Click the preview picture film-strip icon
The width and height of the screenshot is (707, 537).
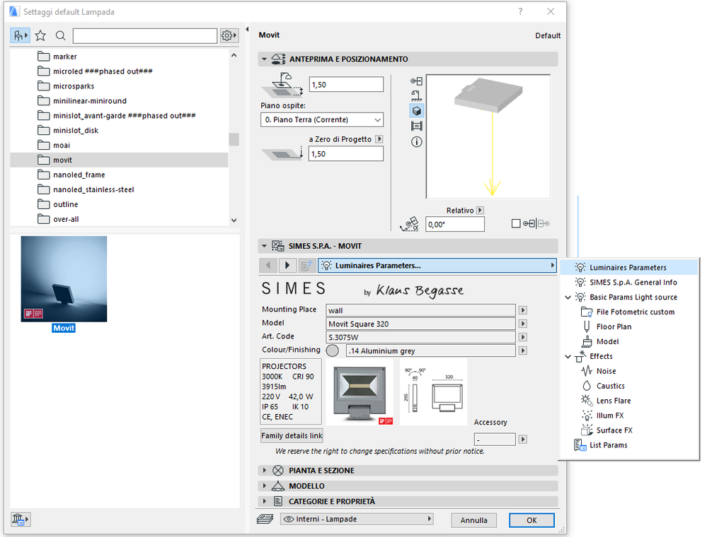pos(415,126)
